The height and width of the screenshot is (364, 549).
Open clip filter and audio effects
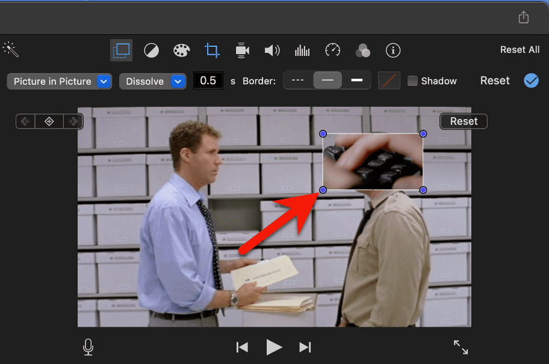click(363, 50)
